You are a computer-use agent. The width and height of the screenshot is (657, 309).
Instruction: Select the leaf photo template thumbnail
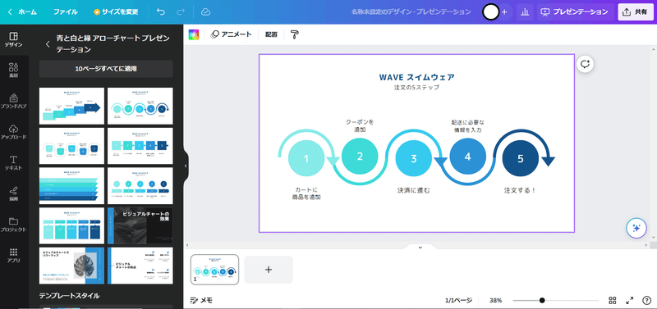pos(71,266)
